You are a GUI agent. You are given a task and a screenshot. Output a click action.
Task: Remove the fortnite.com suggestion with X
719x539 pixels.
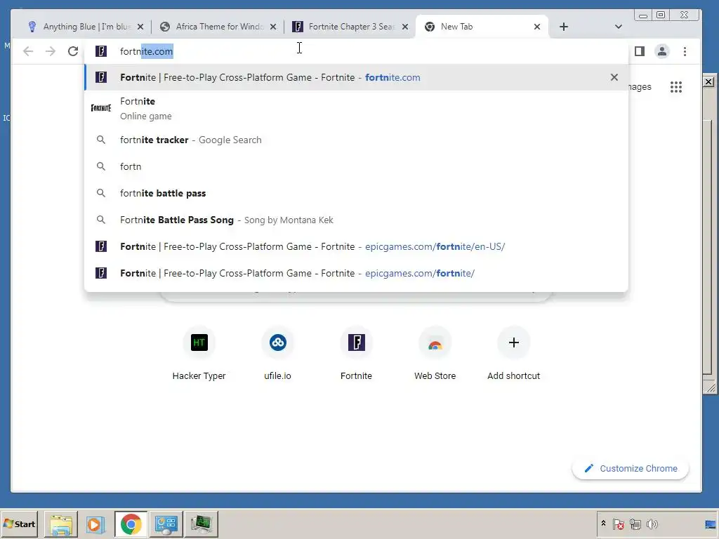[x=614, y=77]
